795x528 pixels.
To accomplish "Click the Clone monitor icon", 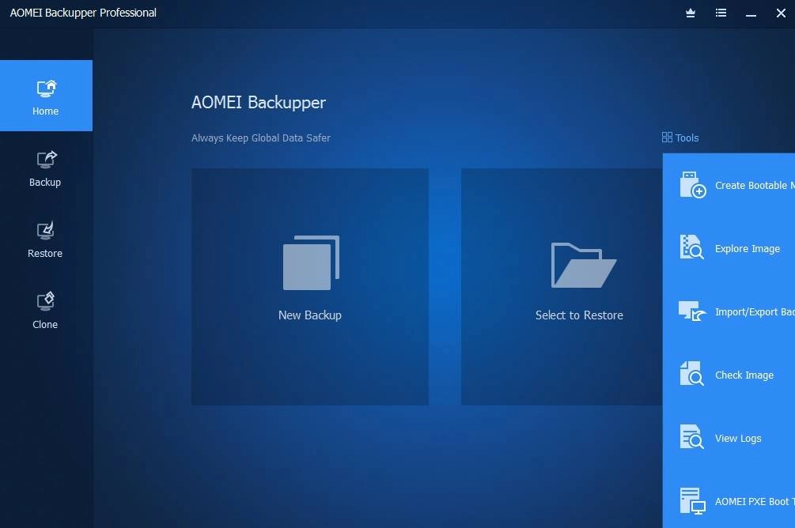I will click(x=46, y=301).
